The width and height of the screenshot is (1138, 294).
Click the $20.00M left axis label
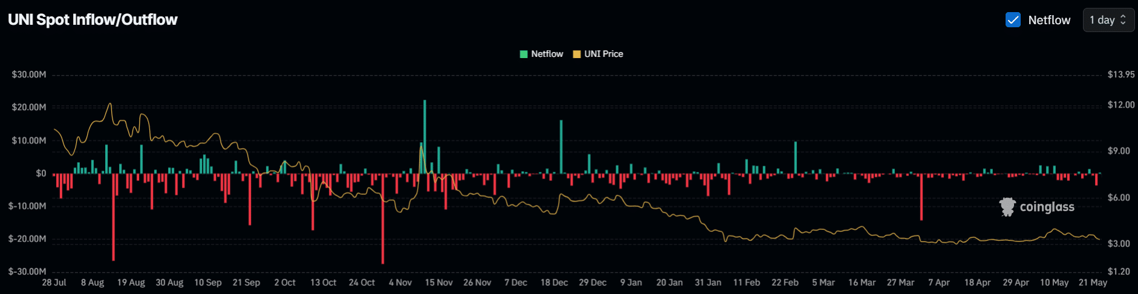coord(29,107)
